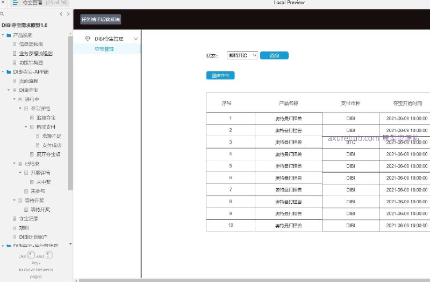430x282 pixels.
Task: Collapse the 开奖详情 tree node arrow
Action: tap(20, 173)
